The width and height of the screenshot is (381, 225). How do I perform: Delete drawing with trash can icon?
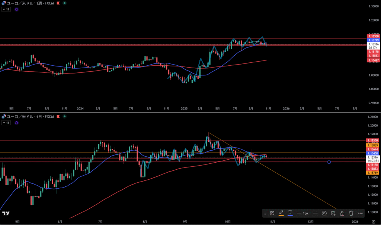pos(351,213)
